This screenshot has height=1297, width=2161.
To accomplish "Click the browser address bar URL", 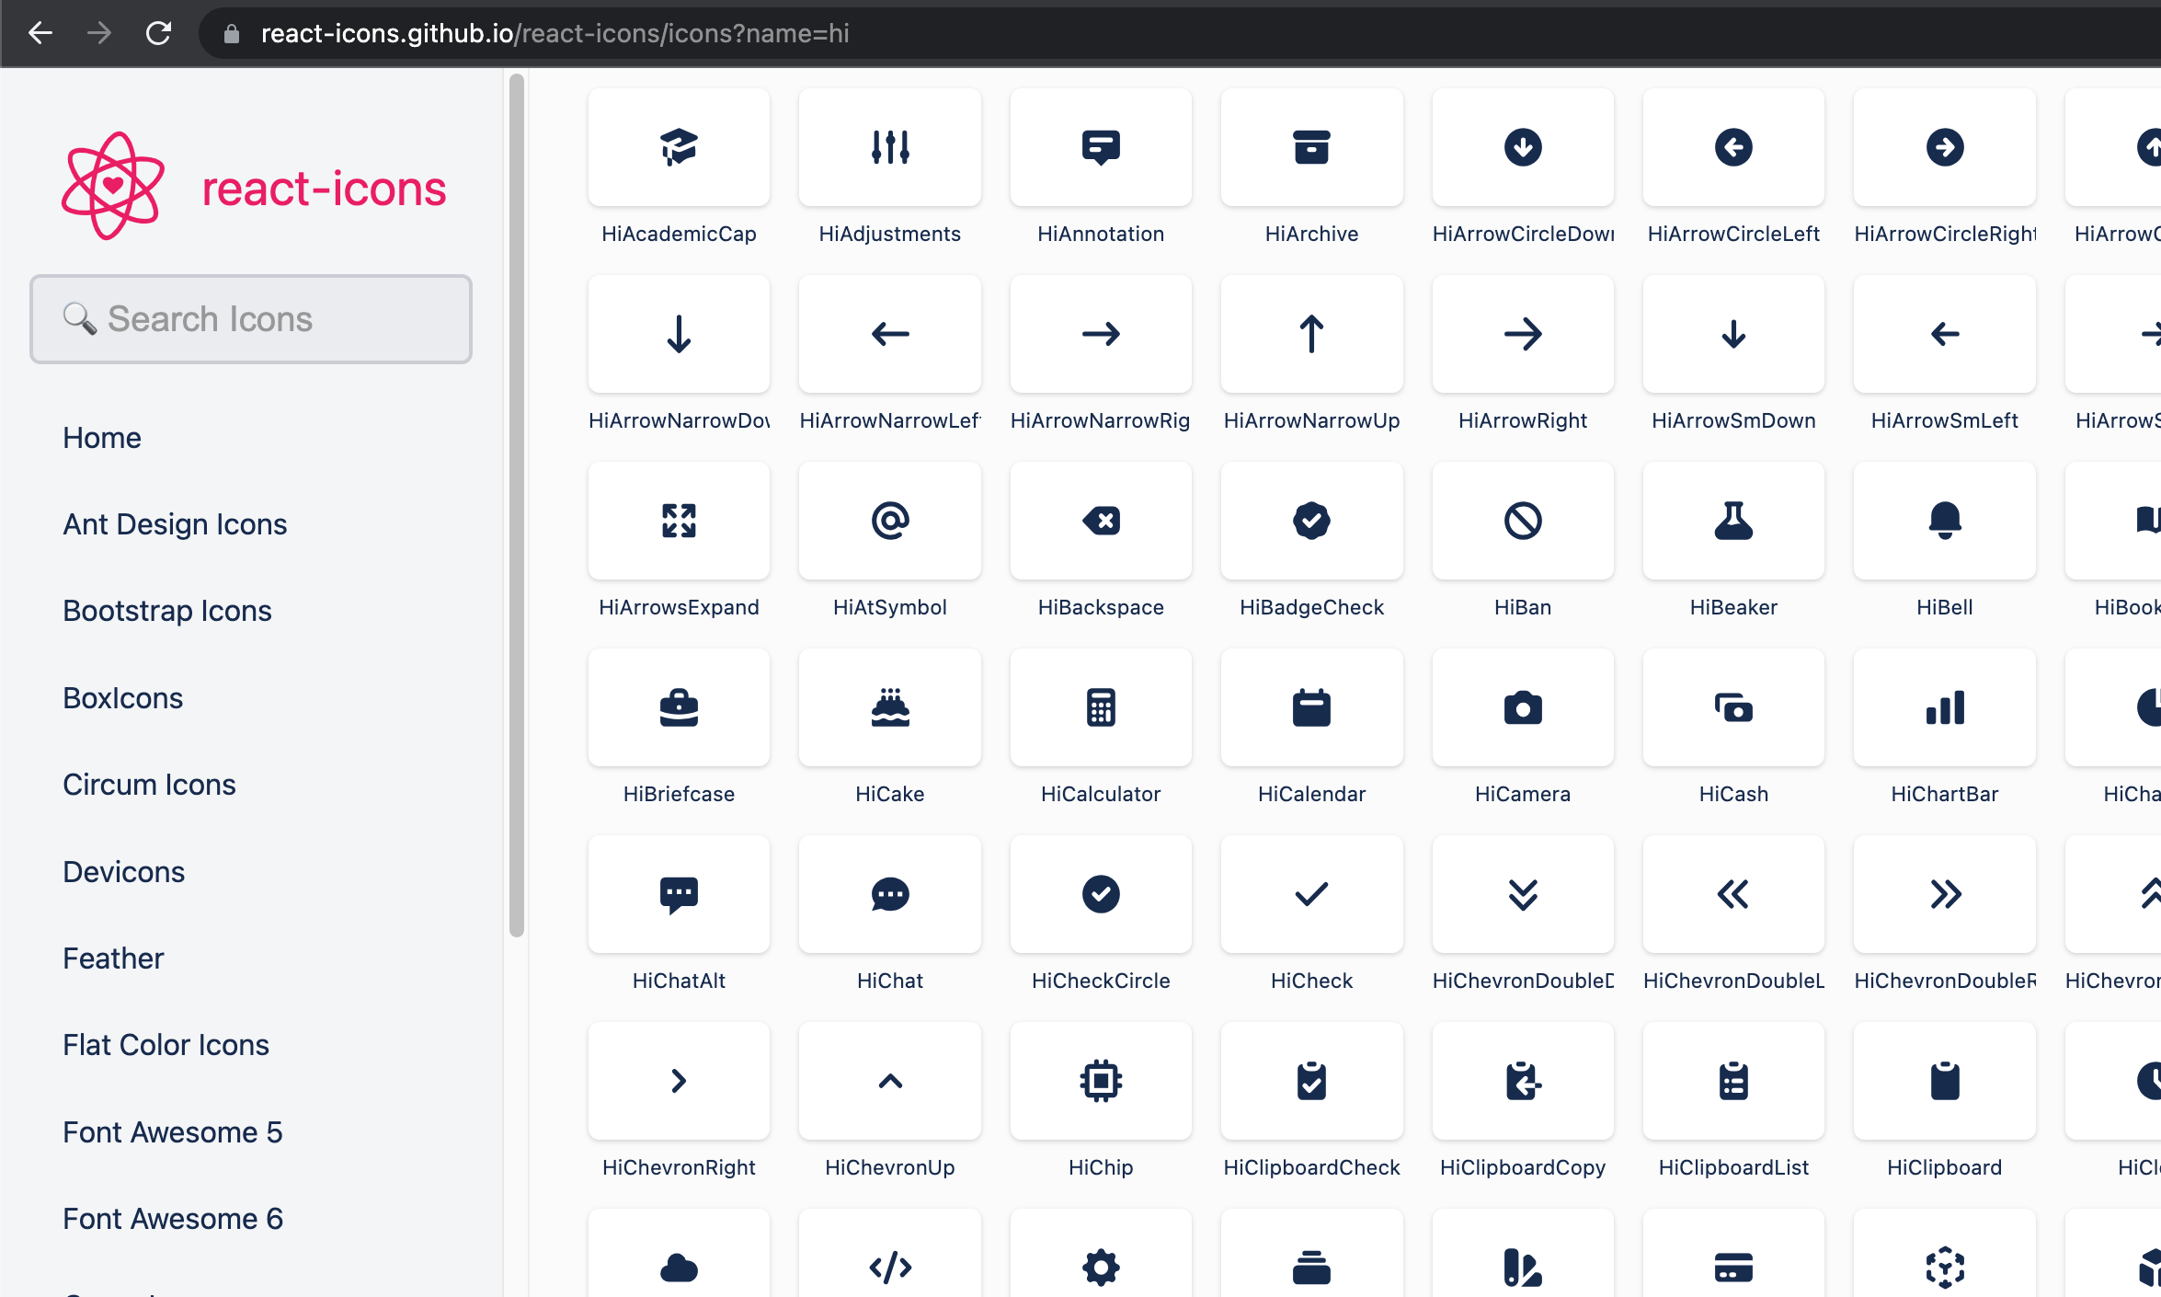I will (x=555, y=33).
